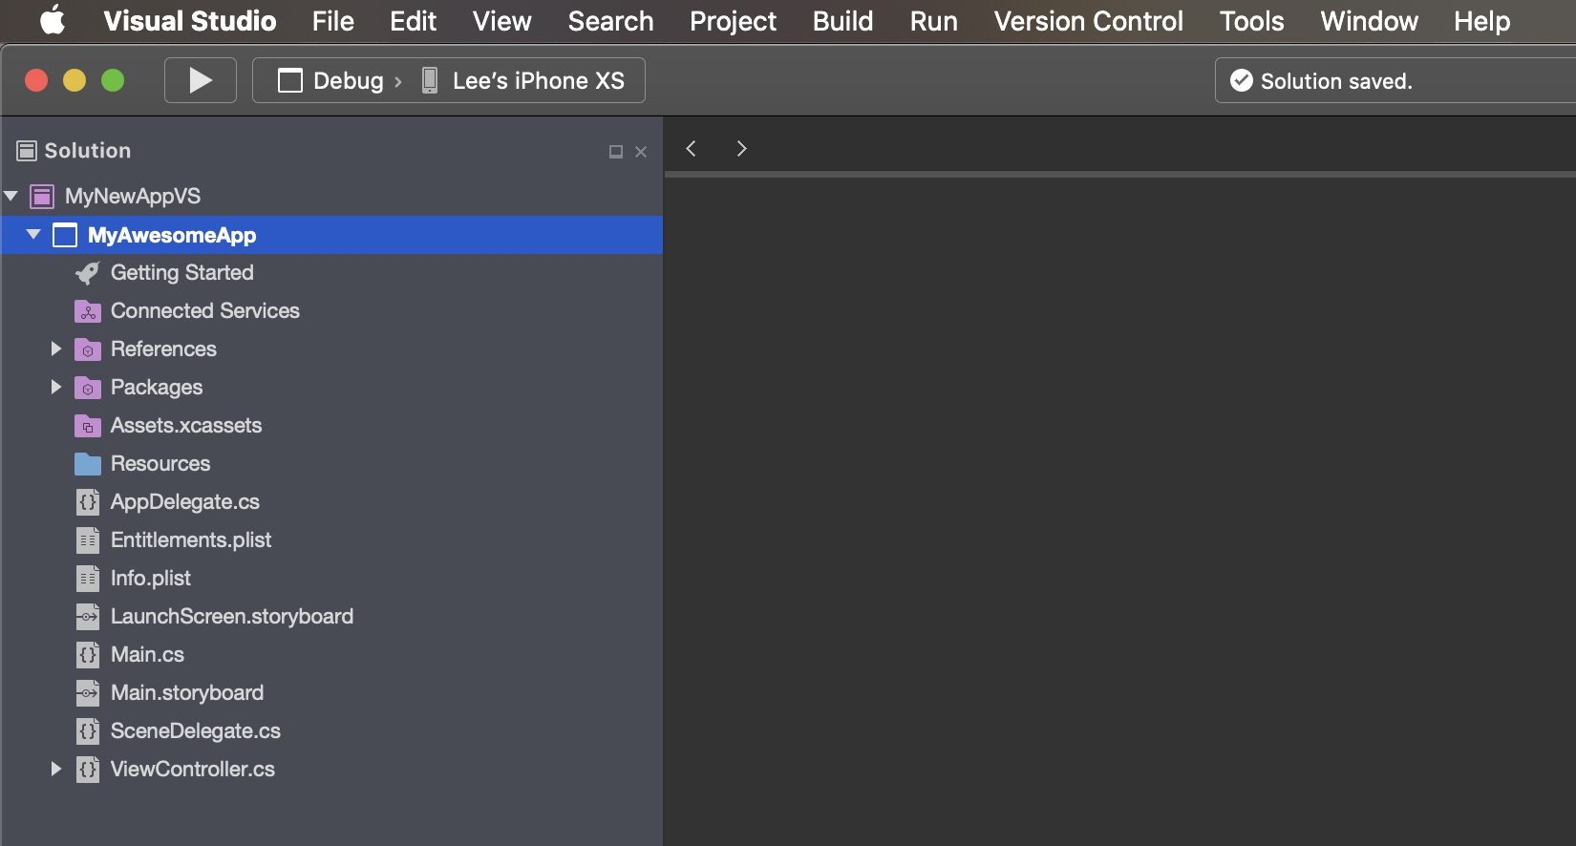
Task: Start the app with the Run play button
Action: (x=201, y=80)
